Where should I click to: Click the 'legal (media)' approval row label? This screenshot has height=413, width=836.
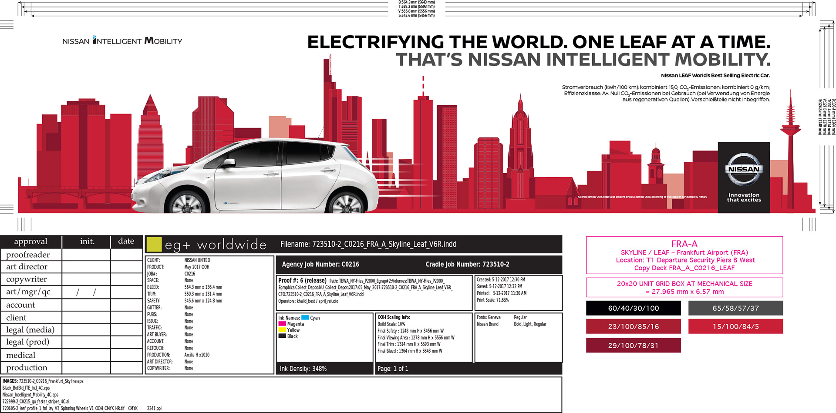tap(30, 330)
